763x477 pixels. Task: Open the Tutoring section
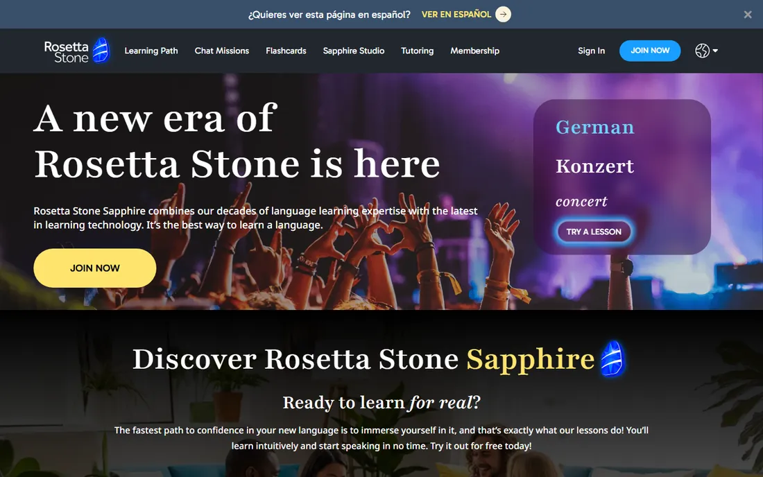[417, 51]
